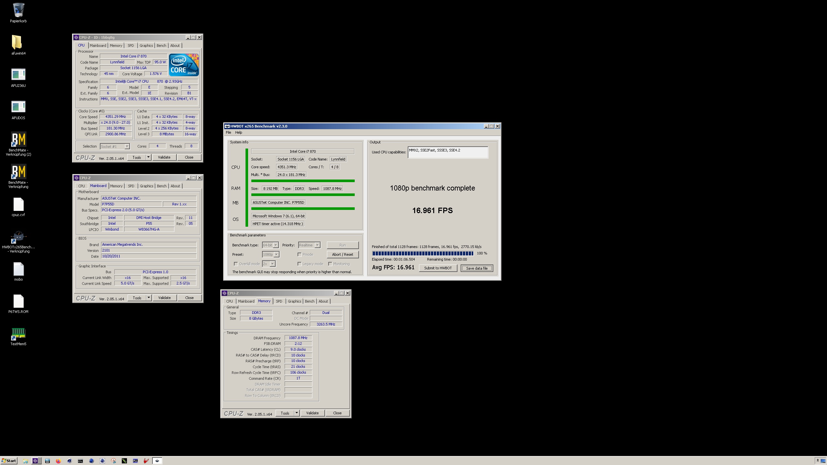Click the Core Voltage 1.576 V value
This screenshot has height=465, width=827.
click(156, 74)
